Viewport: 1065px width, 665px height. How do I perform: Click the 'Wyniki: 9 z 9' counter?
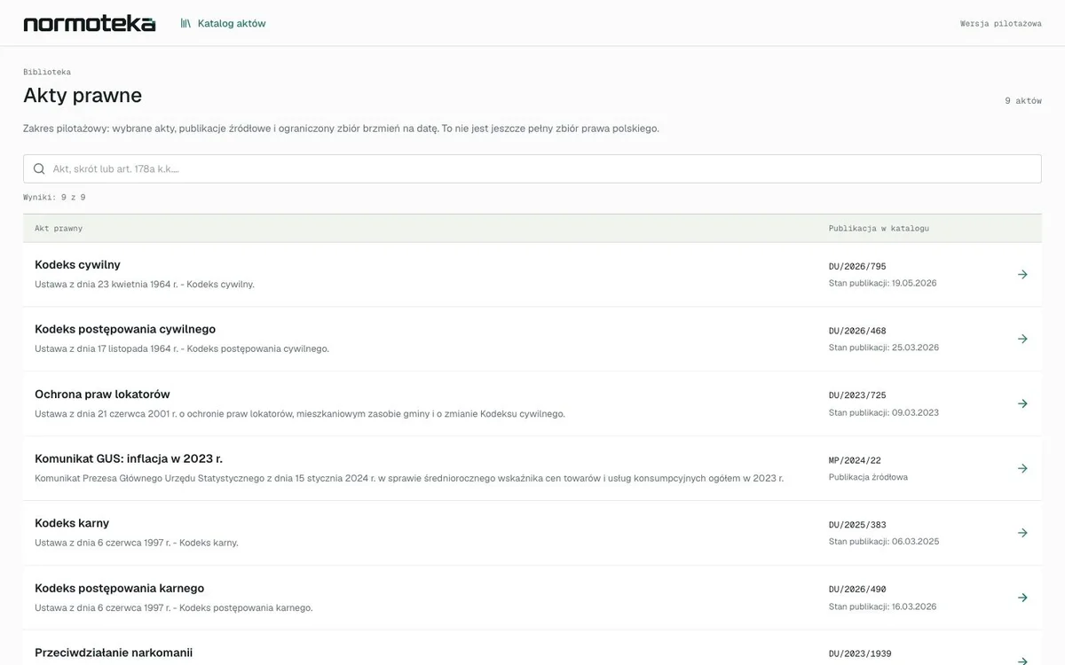[54, 197]
